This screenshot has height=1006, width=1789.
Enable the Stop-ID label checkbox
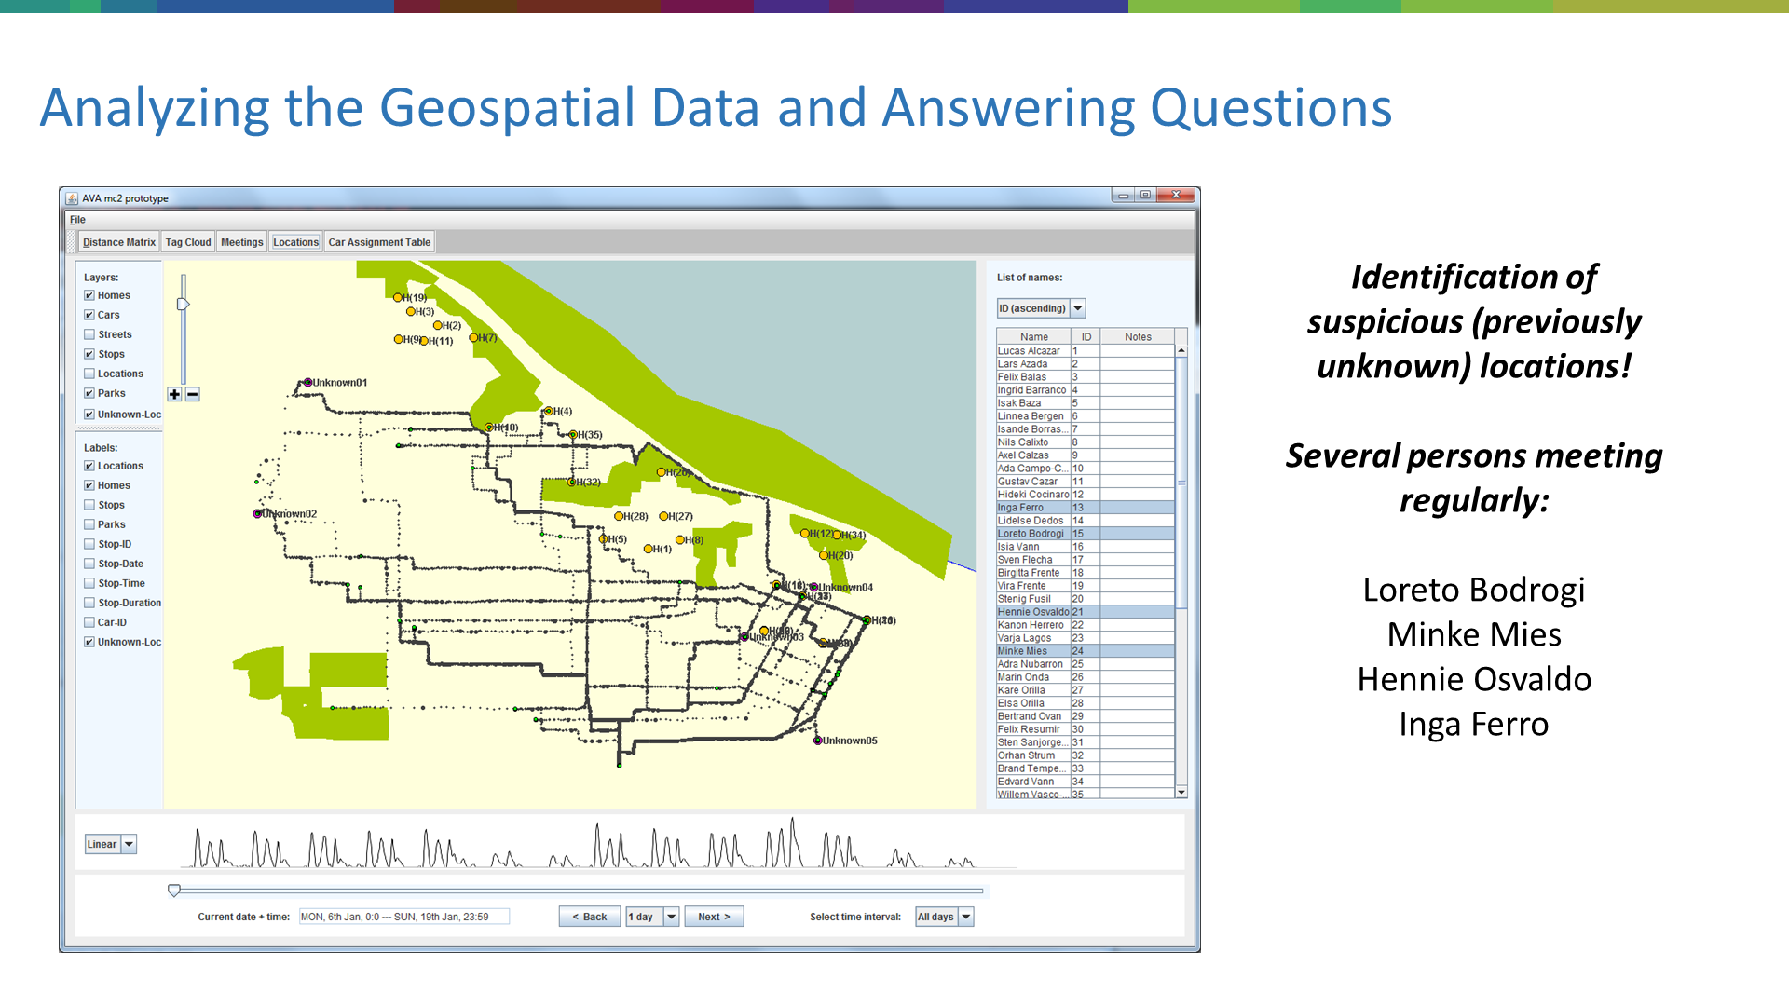[89, 544]
